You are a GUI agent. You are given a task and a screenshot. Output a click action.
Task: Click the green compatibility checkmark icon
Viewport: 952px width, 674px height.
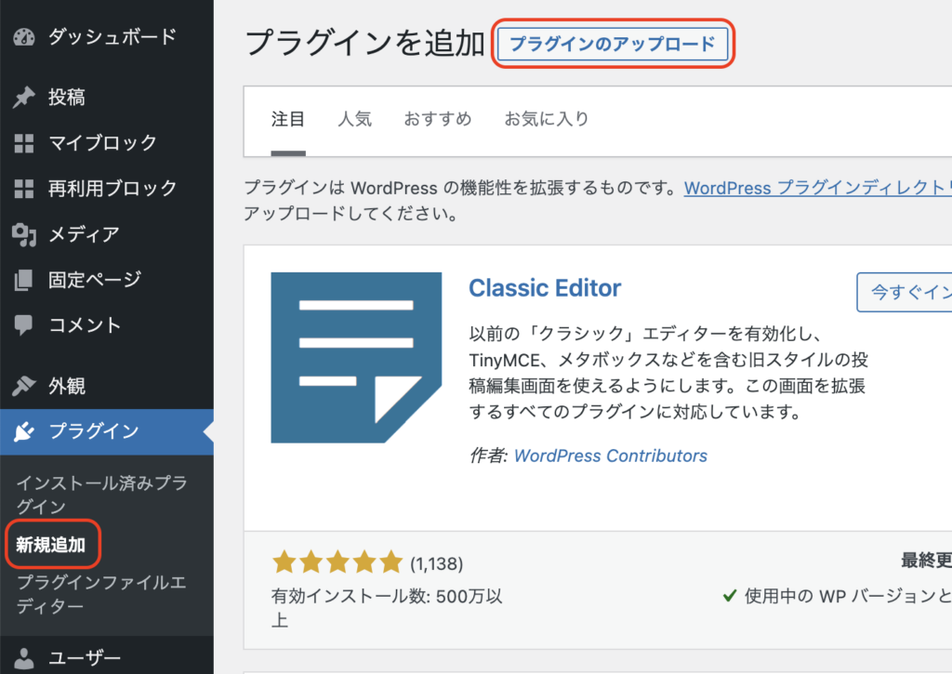(x=730, y=596)
